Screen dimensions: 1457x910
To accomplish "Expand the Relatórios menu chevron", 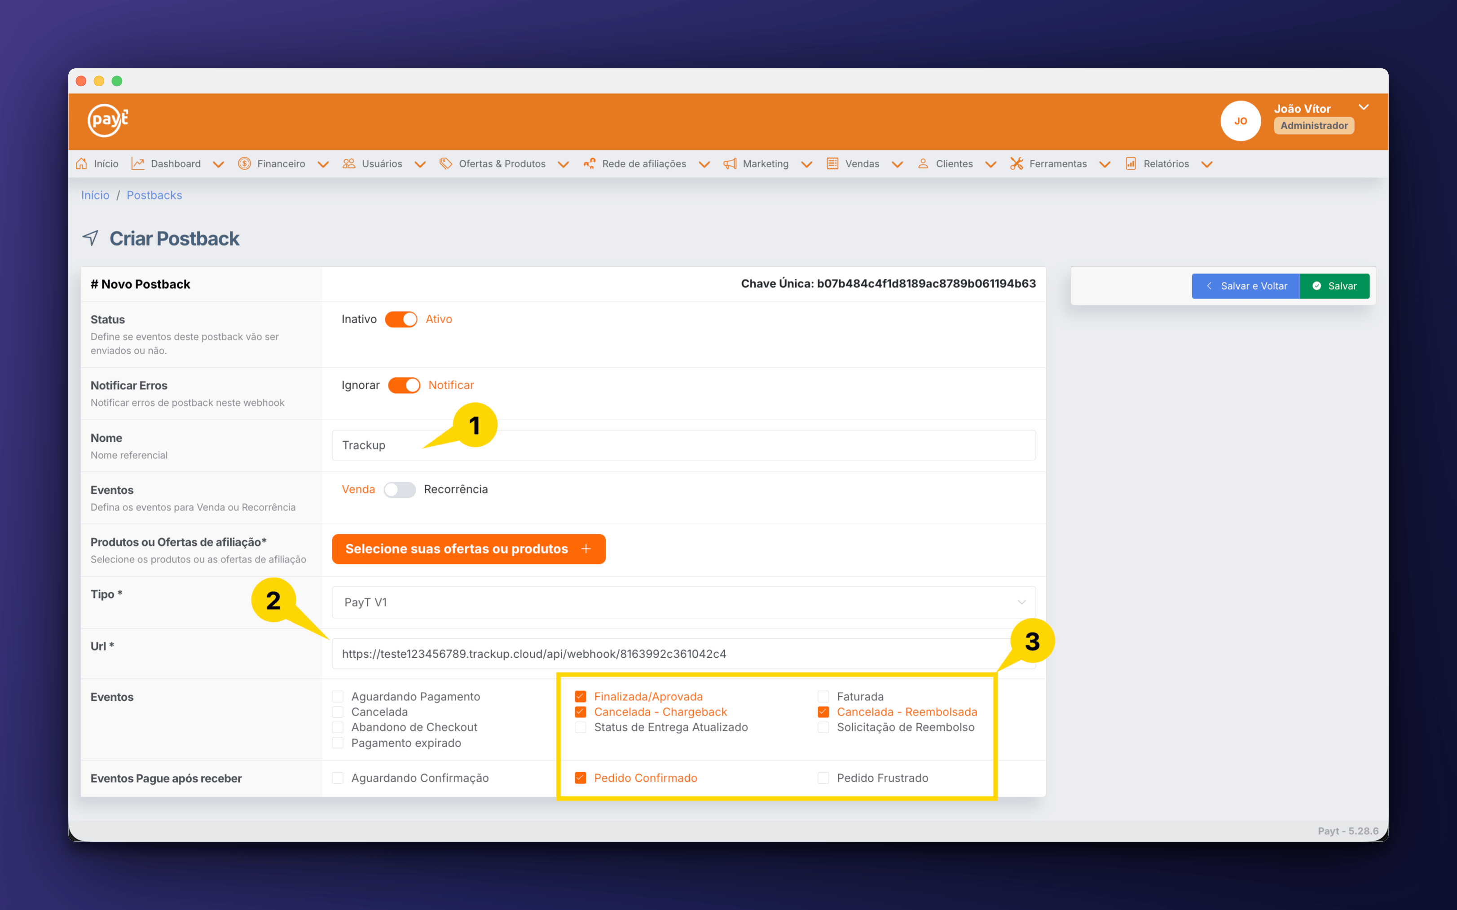I will 1206,164.
